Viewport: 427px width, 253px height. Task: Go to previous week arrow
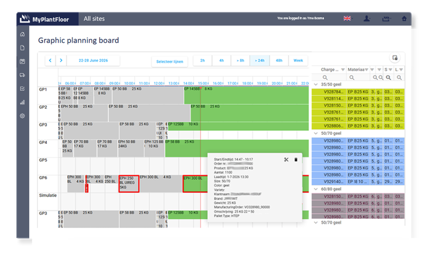click(50, 60)
